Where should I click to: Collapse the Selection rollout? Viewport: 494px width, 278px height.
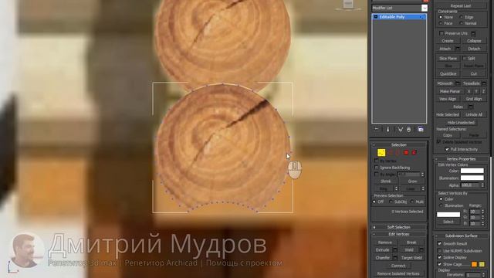(399, 145)
